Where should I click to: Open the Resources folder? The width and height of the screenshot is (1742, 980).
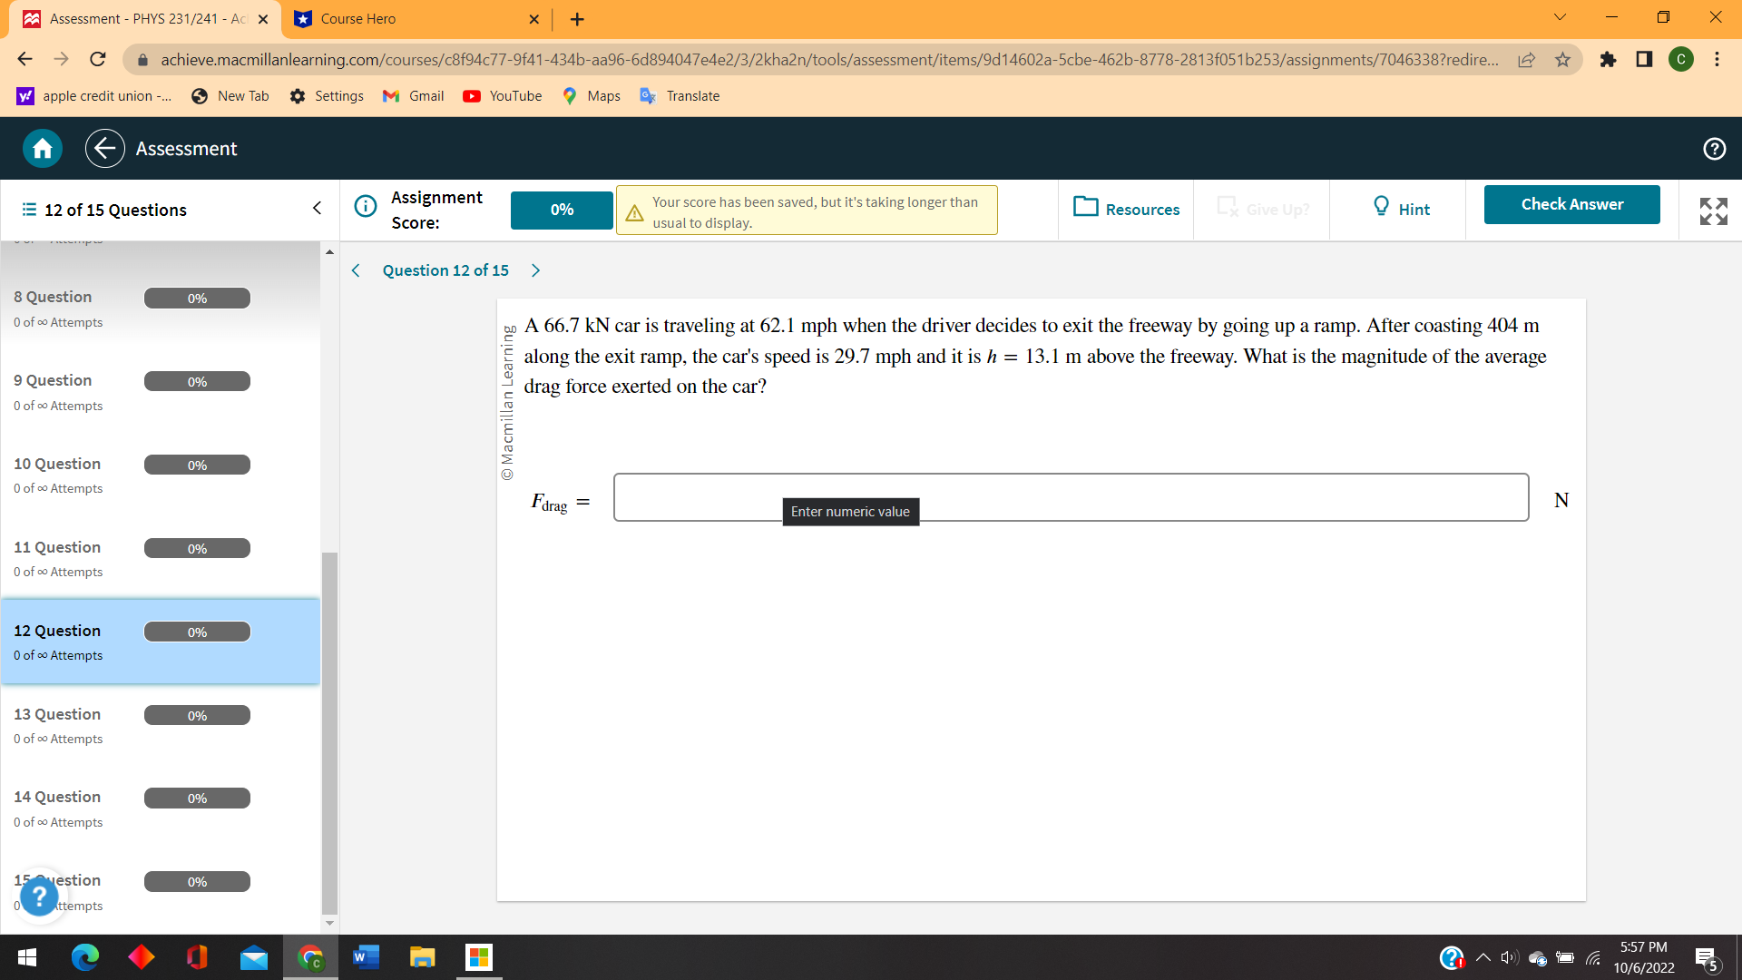click(1126, 209)
